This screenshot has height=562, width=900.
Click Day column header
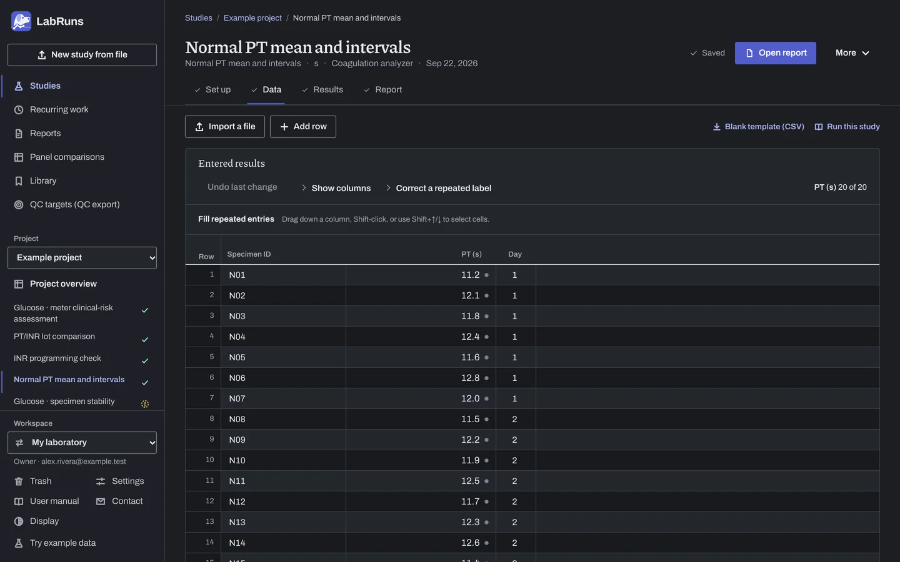click(x=515, y=255)
